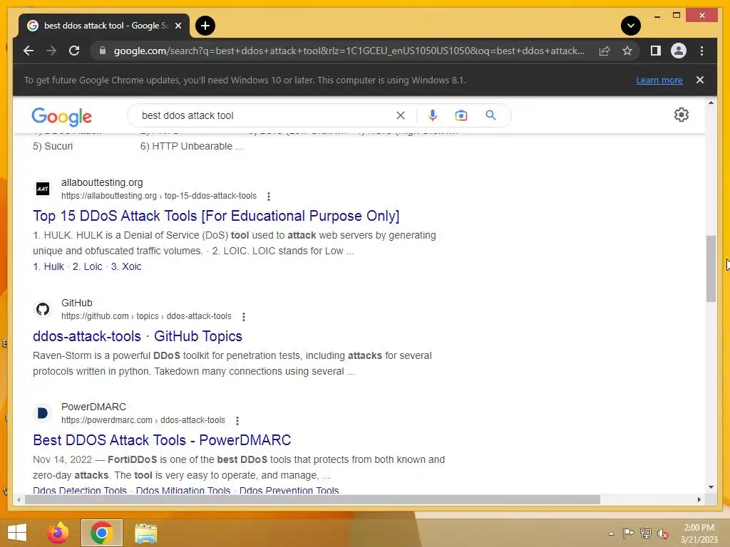Show hidden system tray icons
The width and height of the screenshot is (730, 547).
click(x=611, y=533)
